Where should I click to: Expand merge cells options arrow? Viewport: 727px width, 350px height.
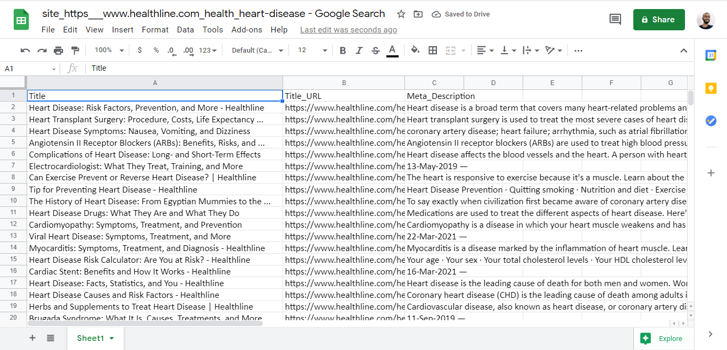pyautogui.click(x=464, y=51)
